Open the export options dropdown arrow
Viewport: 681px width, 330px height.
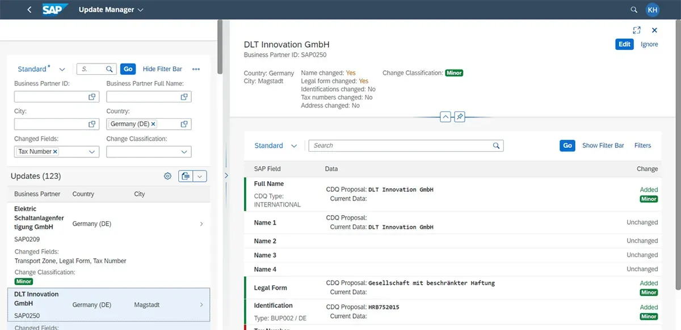coord(200,176)
